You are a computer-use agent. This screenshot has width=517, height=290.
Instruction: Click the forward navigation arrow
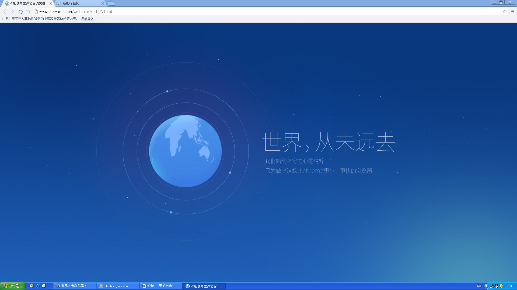[12, 12]
